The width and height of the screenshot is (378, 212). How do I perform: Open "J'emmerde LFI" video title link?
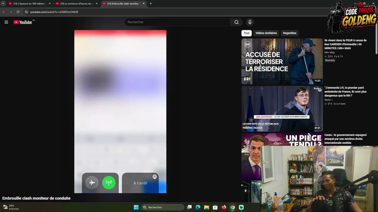pyautogui.click(x=346, y=92)
